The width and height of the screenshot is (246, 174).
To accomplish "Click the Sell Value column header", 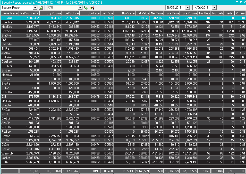I will pos(142,13).
